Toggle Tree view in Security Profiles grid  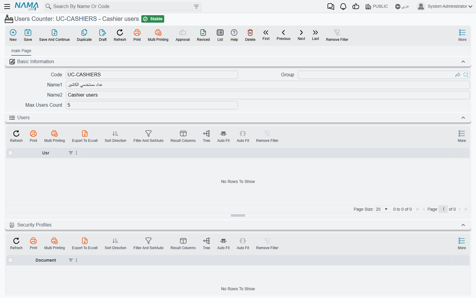point(206,244)
